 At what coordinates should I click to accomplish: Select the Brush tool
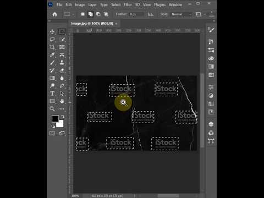click(x=52, y=63)
